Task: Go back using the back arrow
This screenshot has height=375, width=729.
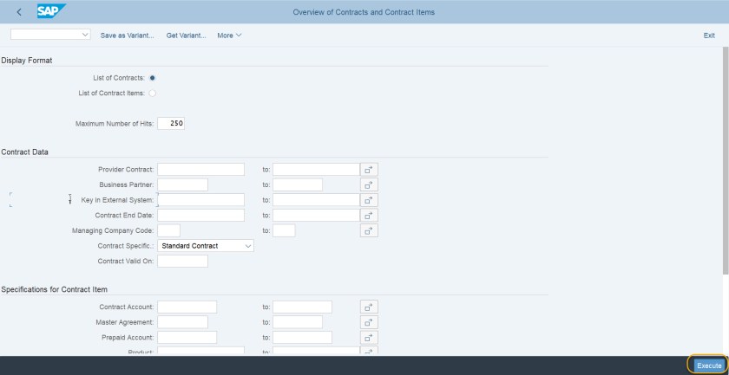Action: pos(19,12)
